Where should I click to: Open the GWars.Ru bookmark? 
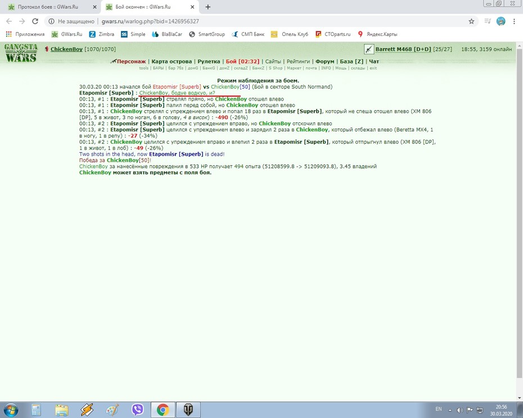click(67, 34)
